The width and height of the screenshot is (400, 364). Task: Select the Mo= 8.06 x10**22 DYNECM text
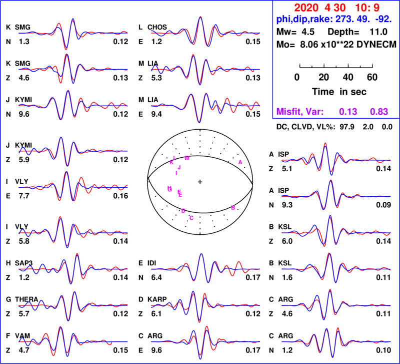pyautogui.click(x=336, y=45)
